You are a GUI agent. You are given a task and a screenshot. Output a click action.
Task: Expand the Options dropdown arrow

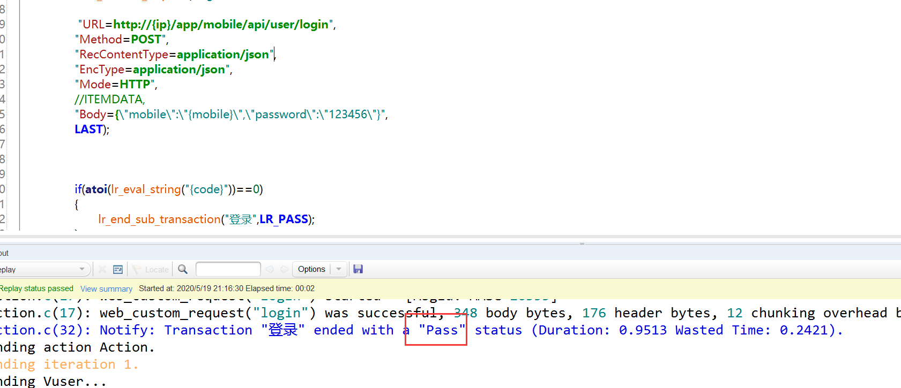339,269
